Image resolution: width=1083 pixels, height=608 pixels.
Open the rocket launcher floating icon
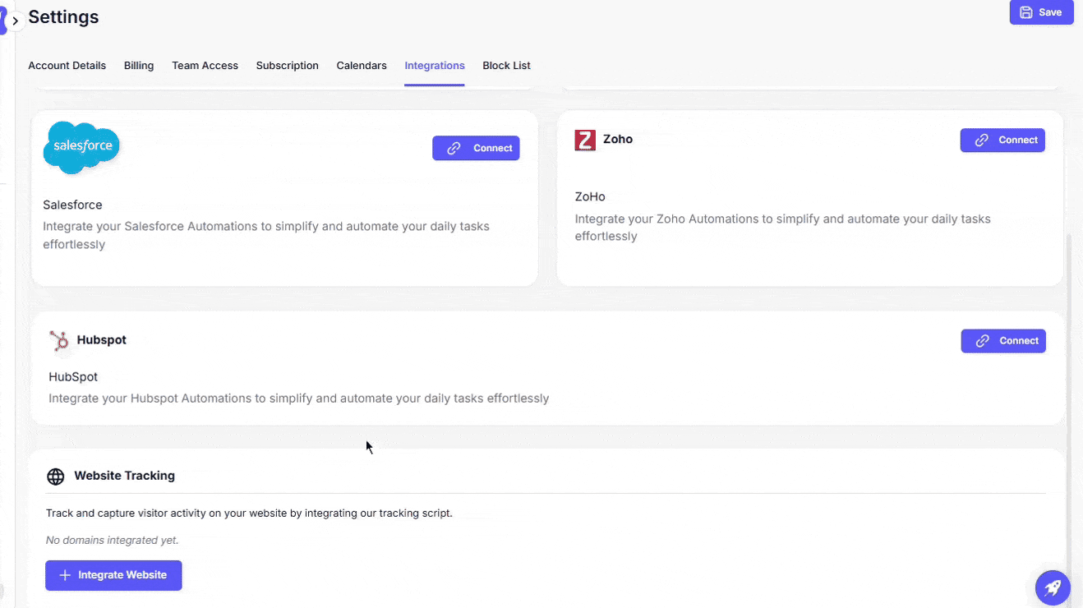point(1053,587)
